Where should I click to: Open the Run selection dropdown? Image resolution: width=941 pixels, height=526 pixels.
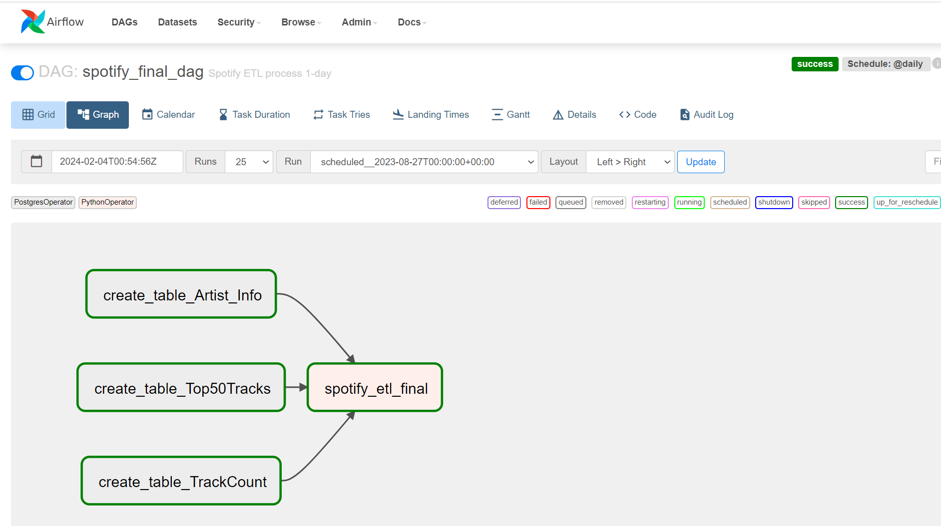[x=424, y=162]
